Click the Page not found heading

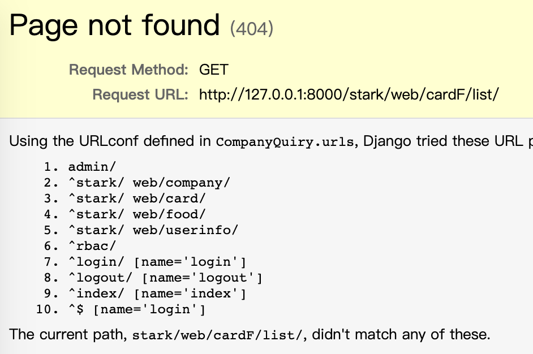coord(114,25)
